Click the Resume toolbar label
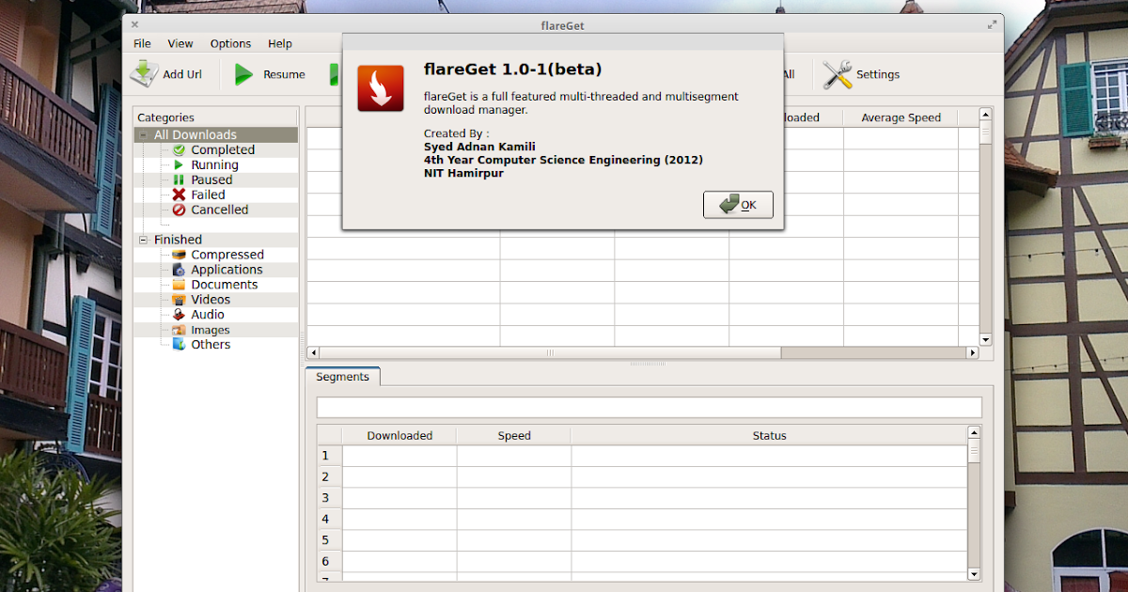The image size is (1128, 592). tap(284, 74)
